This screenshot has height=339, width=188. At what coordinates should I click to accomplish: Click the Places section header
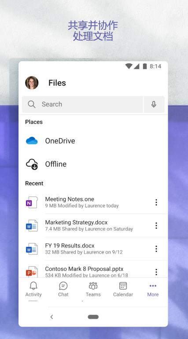tap(34, 122)
